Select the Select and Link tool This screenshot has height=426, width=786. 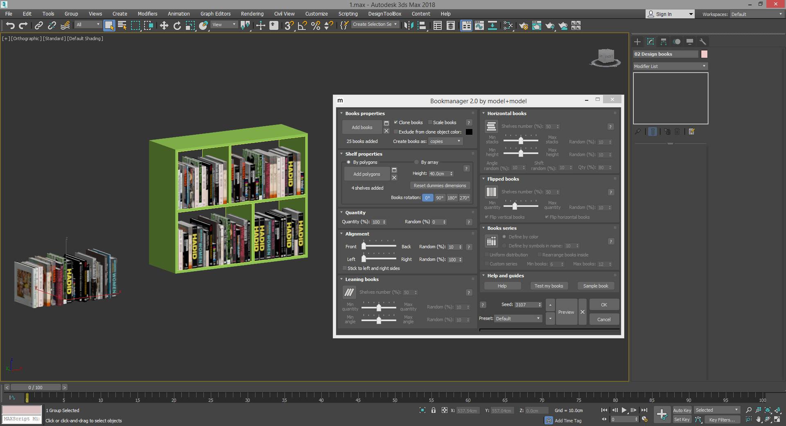coord(39,25)
